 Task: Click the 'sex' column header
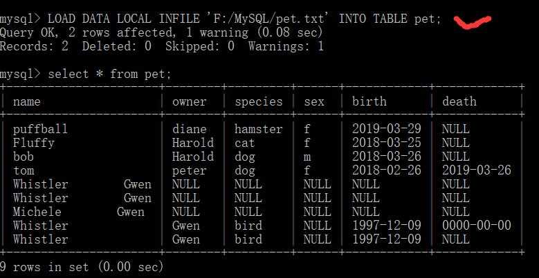(x=314, y=101)
